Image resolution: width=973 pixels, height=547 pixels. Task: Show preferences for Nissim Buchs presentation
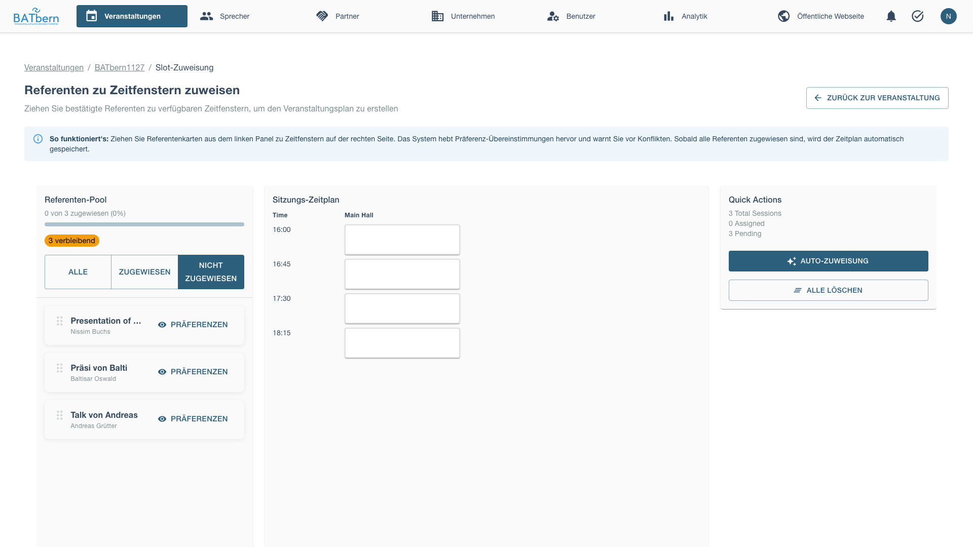pyautogui.click(x=193, y=325)
